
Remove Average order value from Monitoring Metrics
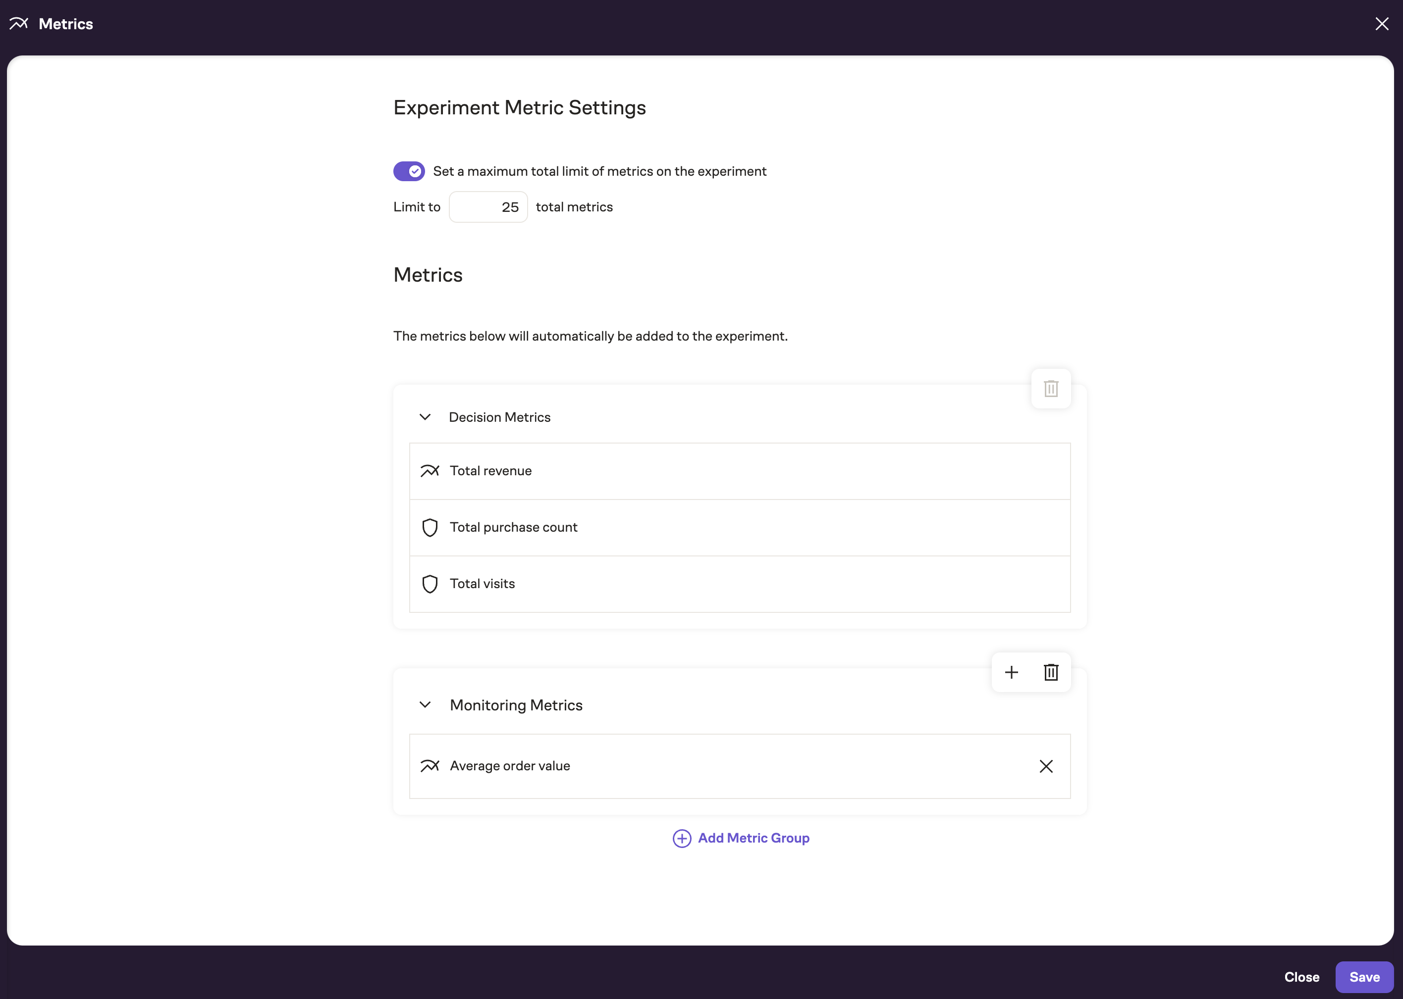point(1047,766)
